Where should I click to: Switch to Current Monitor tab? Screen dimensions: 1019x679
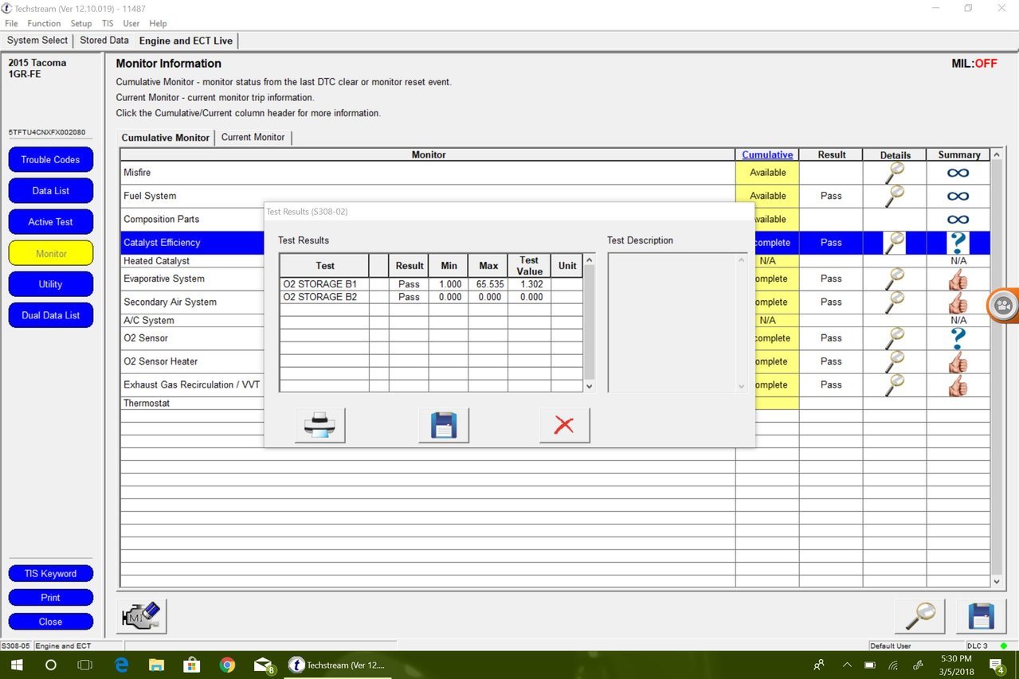(x=253, y=137)
